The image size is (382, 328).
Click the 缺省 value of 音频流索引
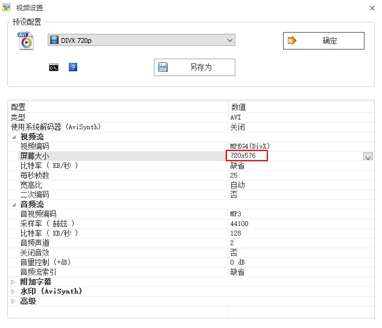coord(237,272)
